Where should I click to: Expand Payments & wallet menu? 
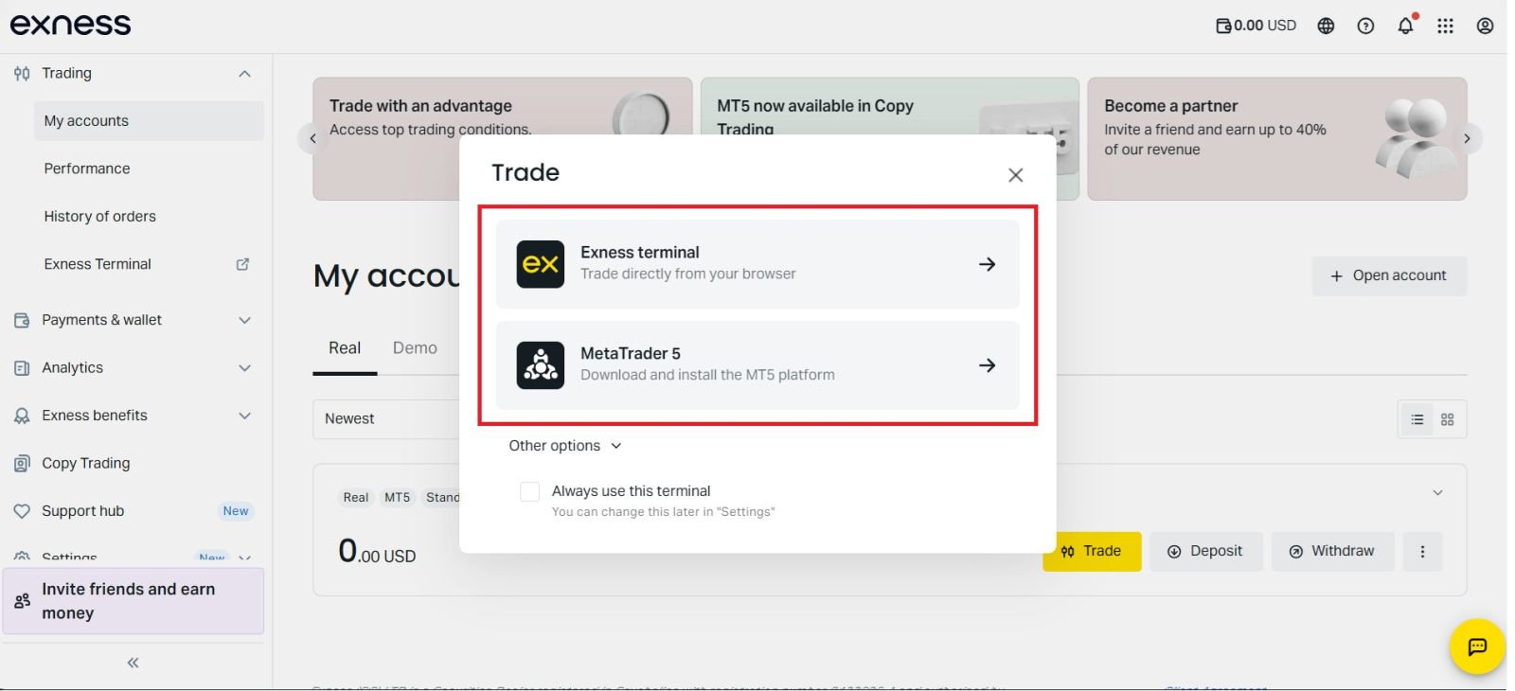point(133,320)
